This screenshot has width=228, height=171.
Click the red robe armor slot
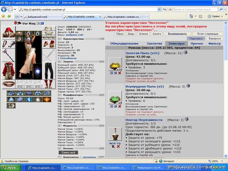(x=9, y=71)
